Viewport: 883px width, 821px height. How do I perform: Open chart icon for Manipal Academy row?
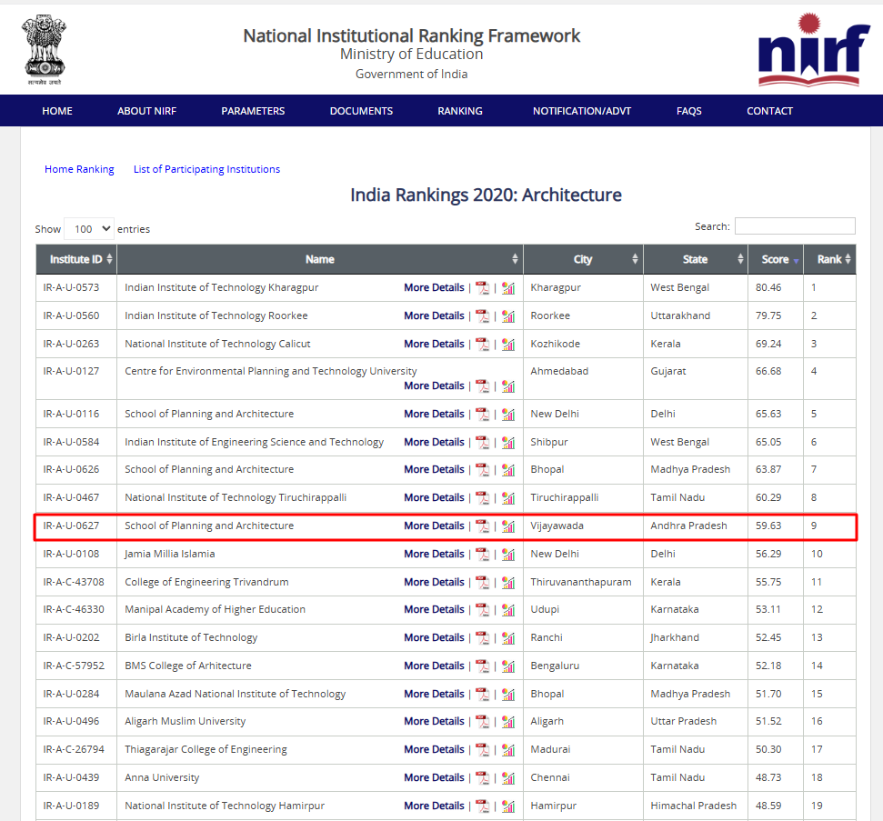click(x=508, y=609)
